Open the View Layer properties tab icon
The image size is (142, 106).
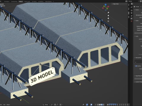tap(131, 16)
